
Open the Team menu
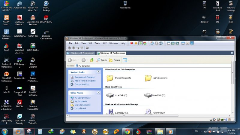(97, 43)
